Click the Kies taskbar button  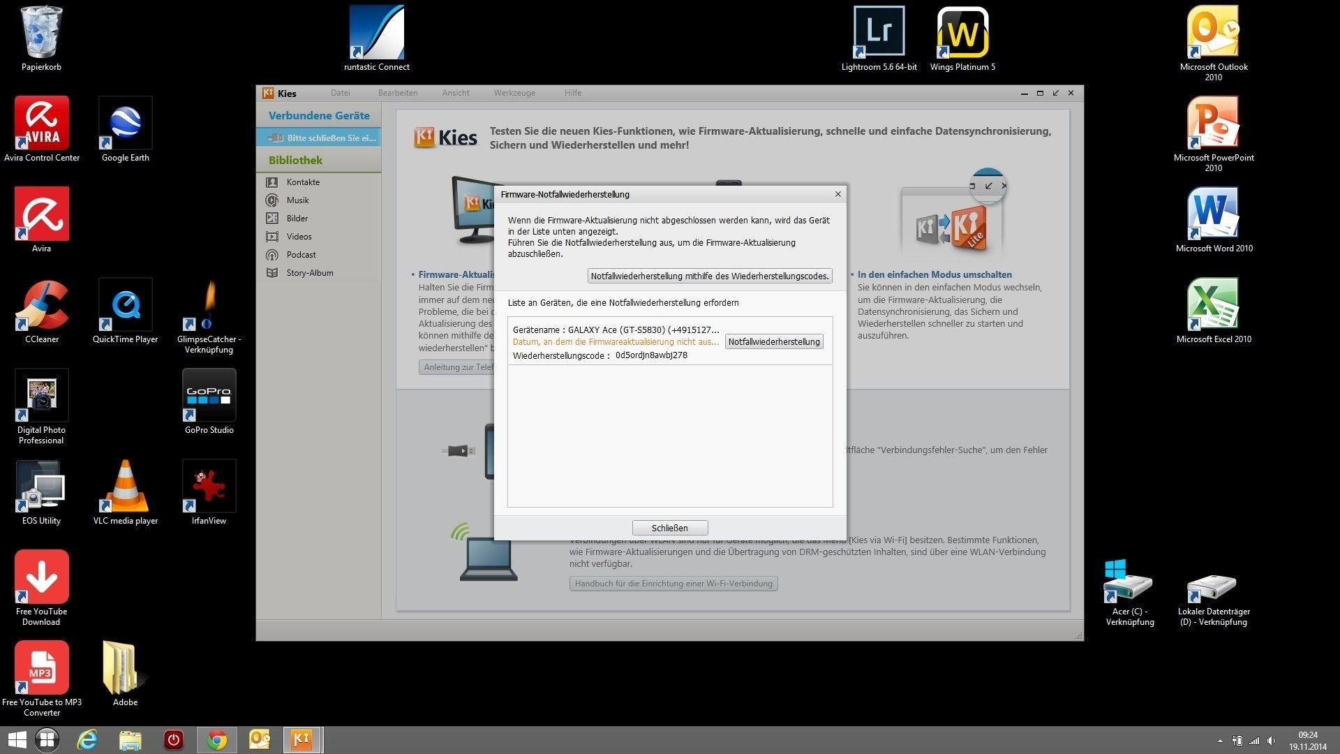click(x=302, y=740)
